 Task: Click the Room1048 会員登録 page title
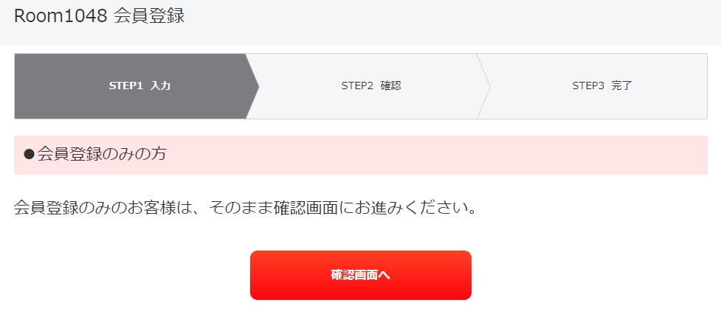(100, 16)
